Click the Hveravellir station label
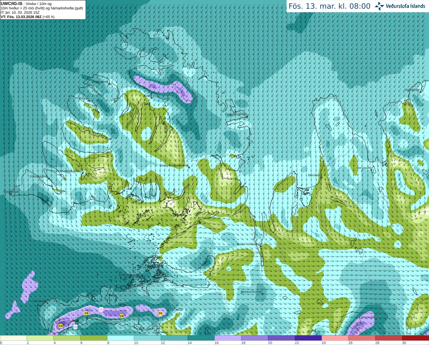Image resolution: width=429 pixels, height=345 pixels. (x=368, y=317)
